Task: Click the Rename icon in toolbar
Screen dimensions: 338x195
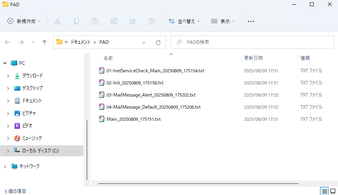Action: pyautogui.click(x=114, y=21)
